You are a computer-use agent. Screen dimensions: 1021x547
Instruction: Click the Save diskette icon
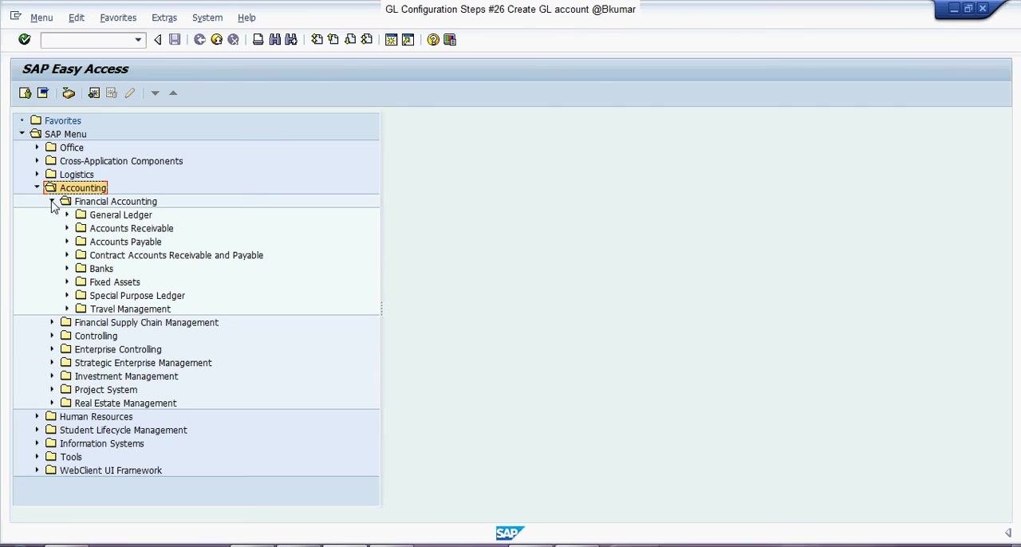[175, 40]
